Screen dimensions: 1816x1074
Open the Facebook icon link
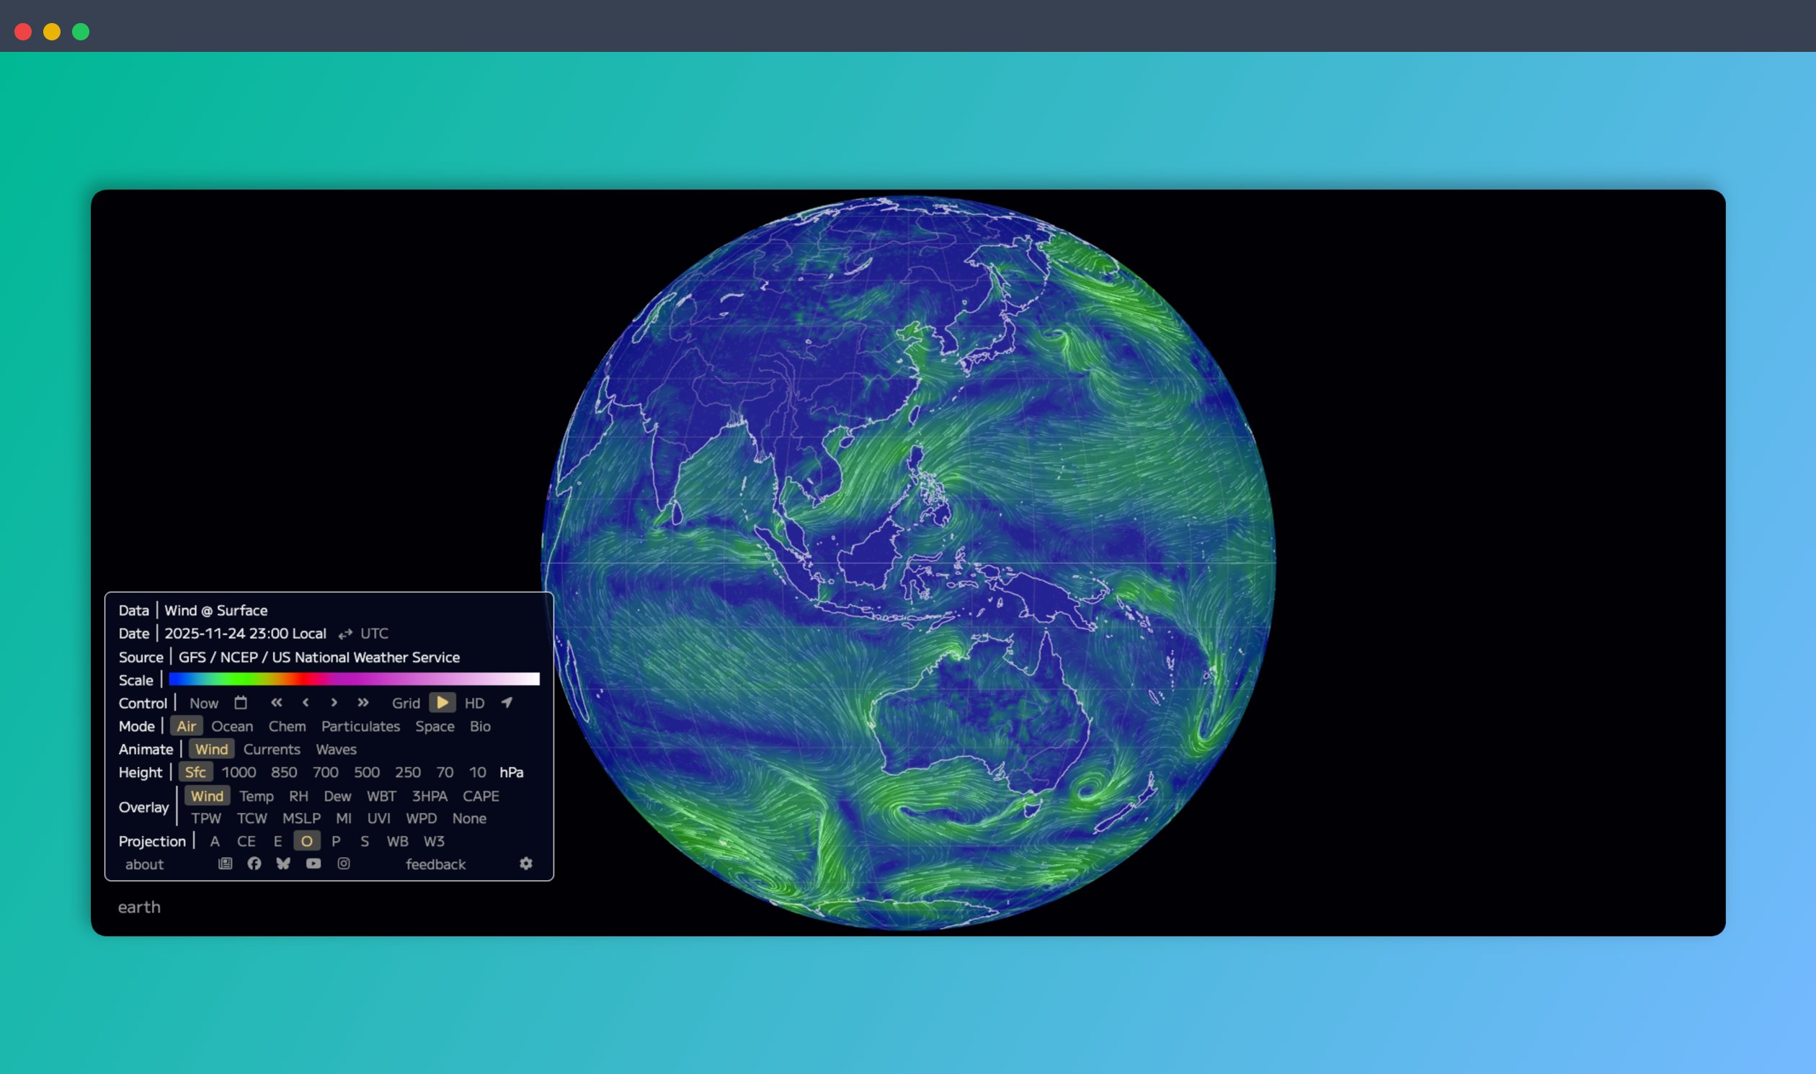point(254,864)
